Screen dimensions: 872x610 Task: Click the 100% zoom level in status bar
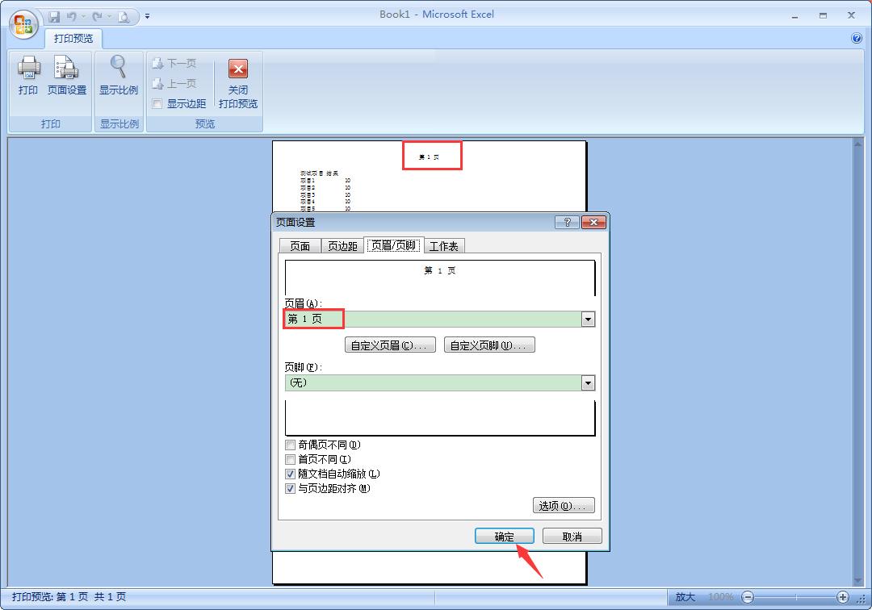pyautogui.click(x=720, y=597)
